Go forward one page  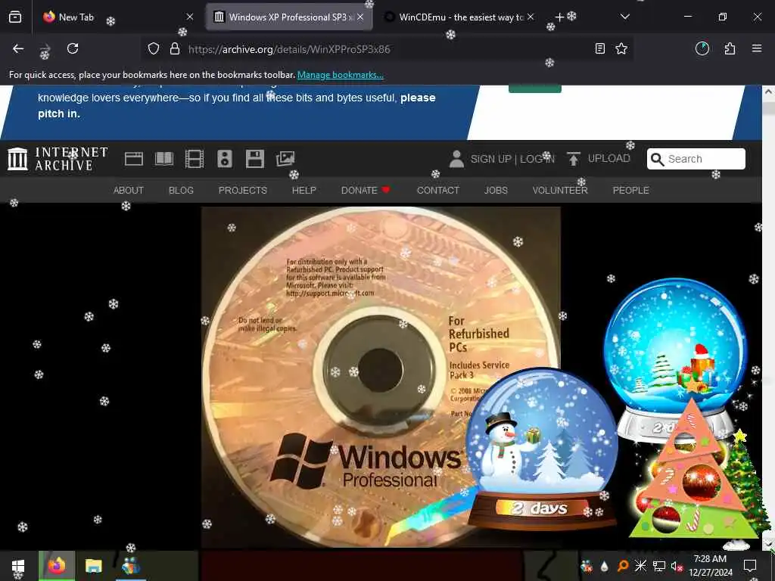click(45, 48)
